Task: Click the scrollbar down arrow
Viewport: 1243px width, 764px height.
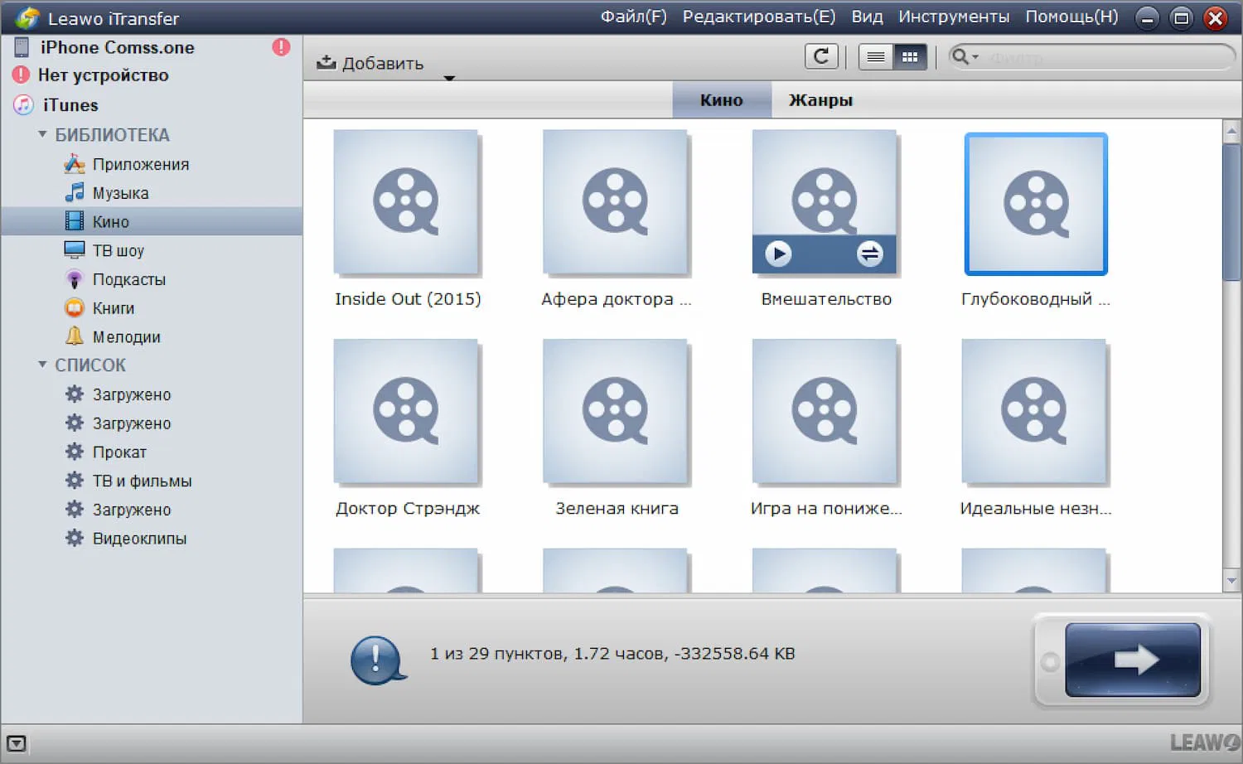Action: coord(1231,581)
